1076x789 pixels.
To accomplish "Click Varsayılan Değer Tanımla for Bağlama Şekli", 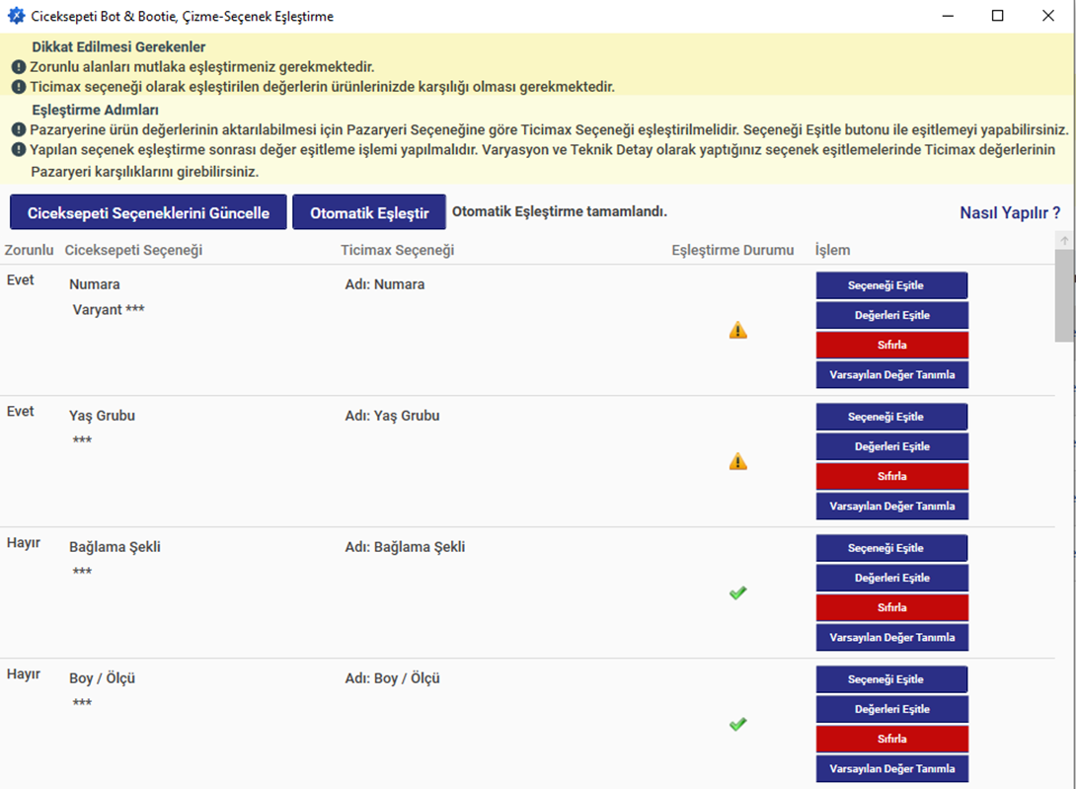I will point(891,637).
